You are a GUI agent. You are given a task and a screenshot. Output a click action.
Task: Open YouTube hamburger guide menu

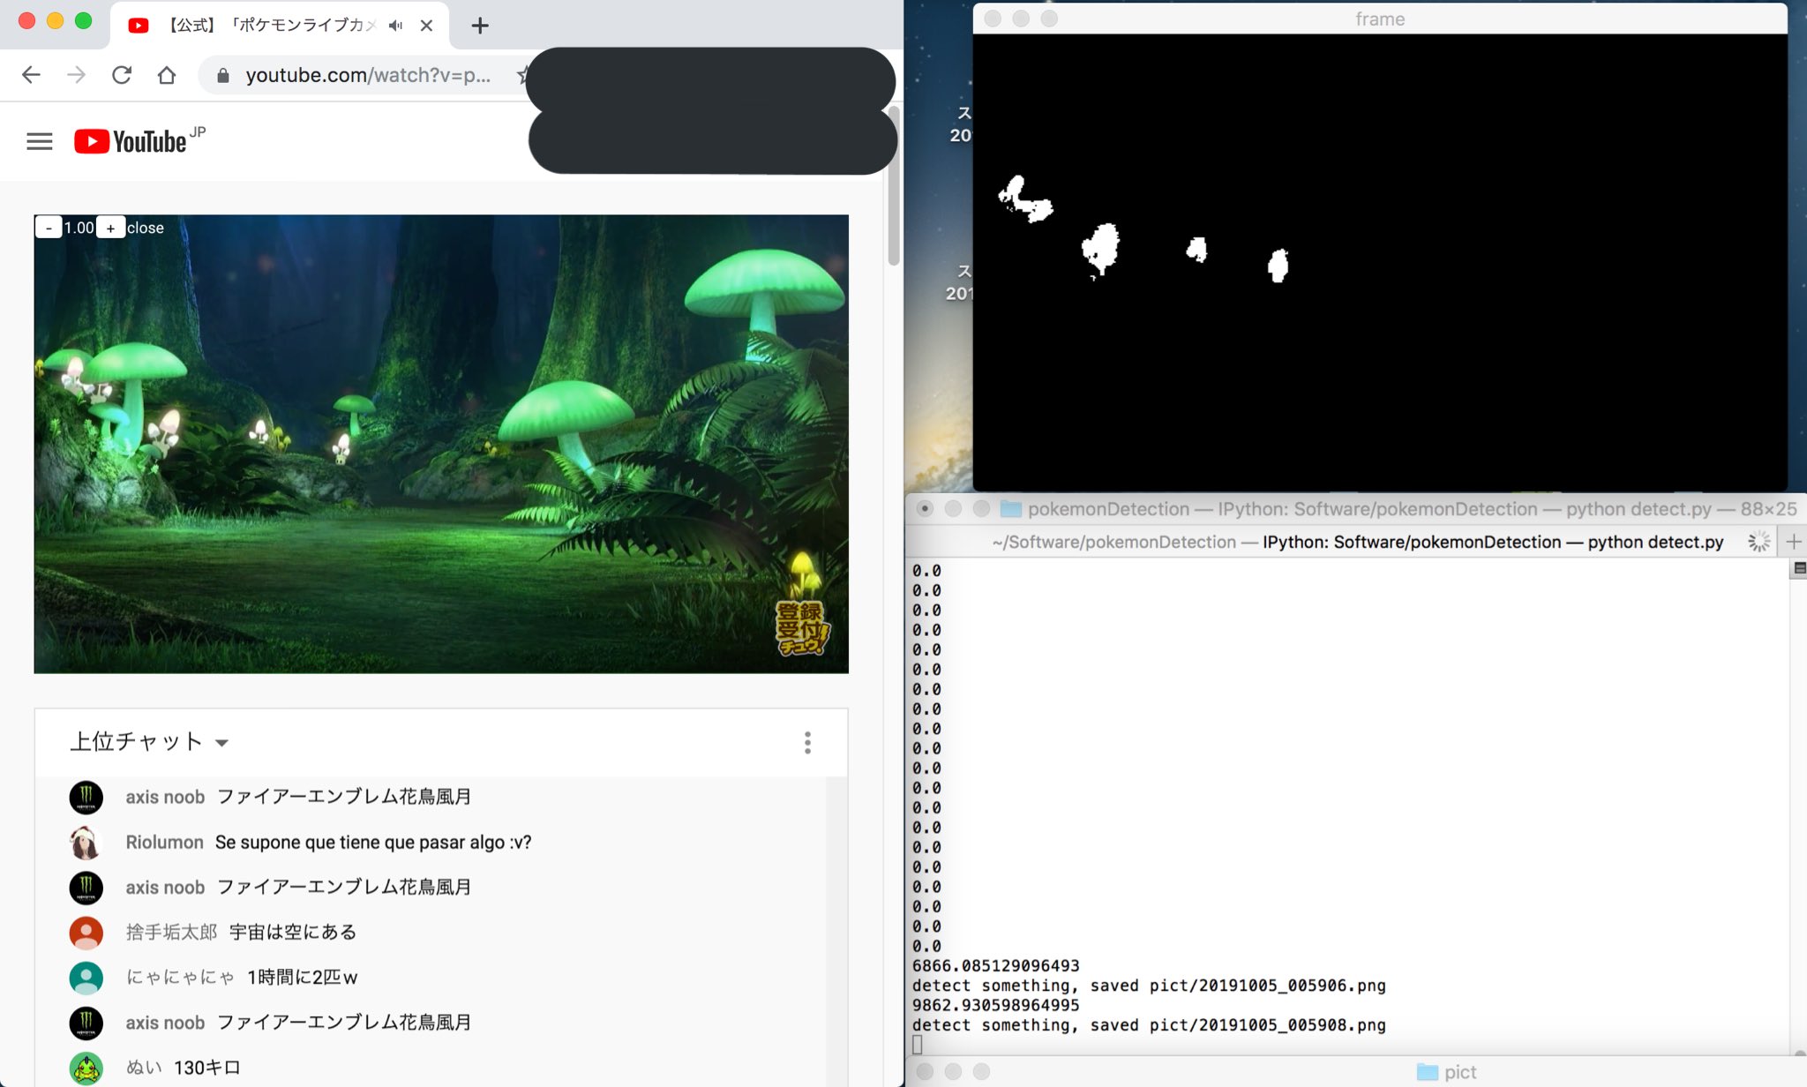tap(40, 141)
